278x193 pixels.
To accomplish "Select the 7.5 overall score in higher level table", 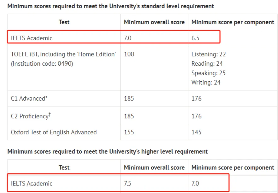I will 127,184.
